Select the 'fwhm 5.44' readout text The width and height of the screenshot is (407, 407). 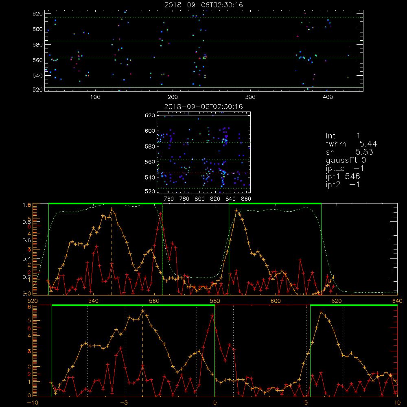pyautogui.click(x=351, y=144)
